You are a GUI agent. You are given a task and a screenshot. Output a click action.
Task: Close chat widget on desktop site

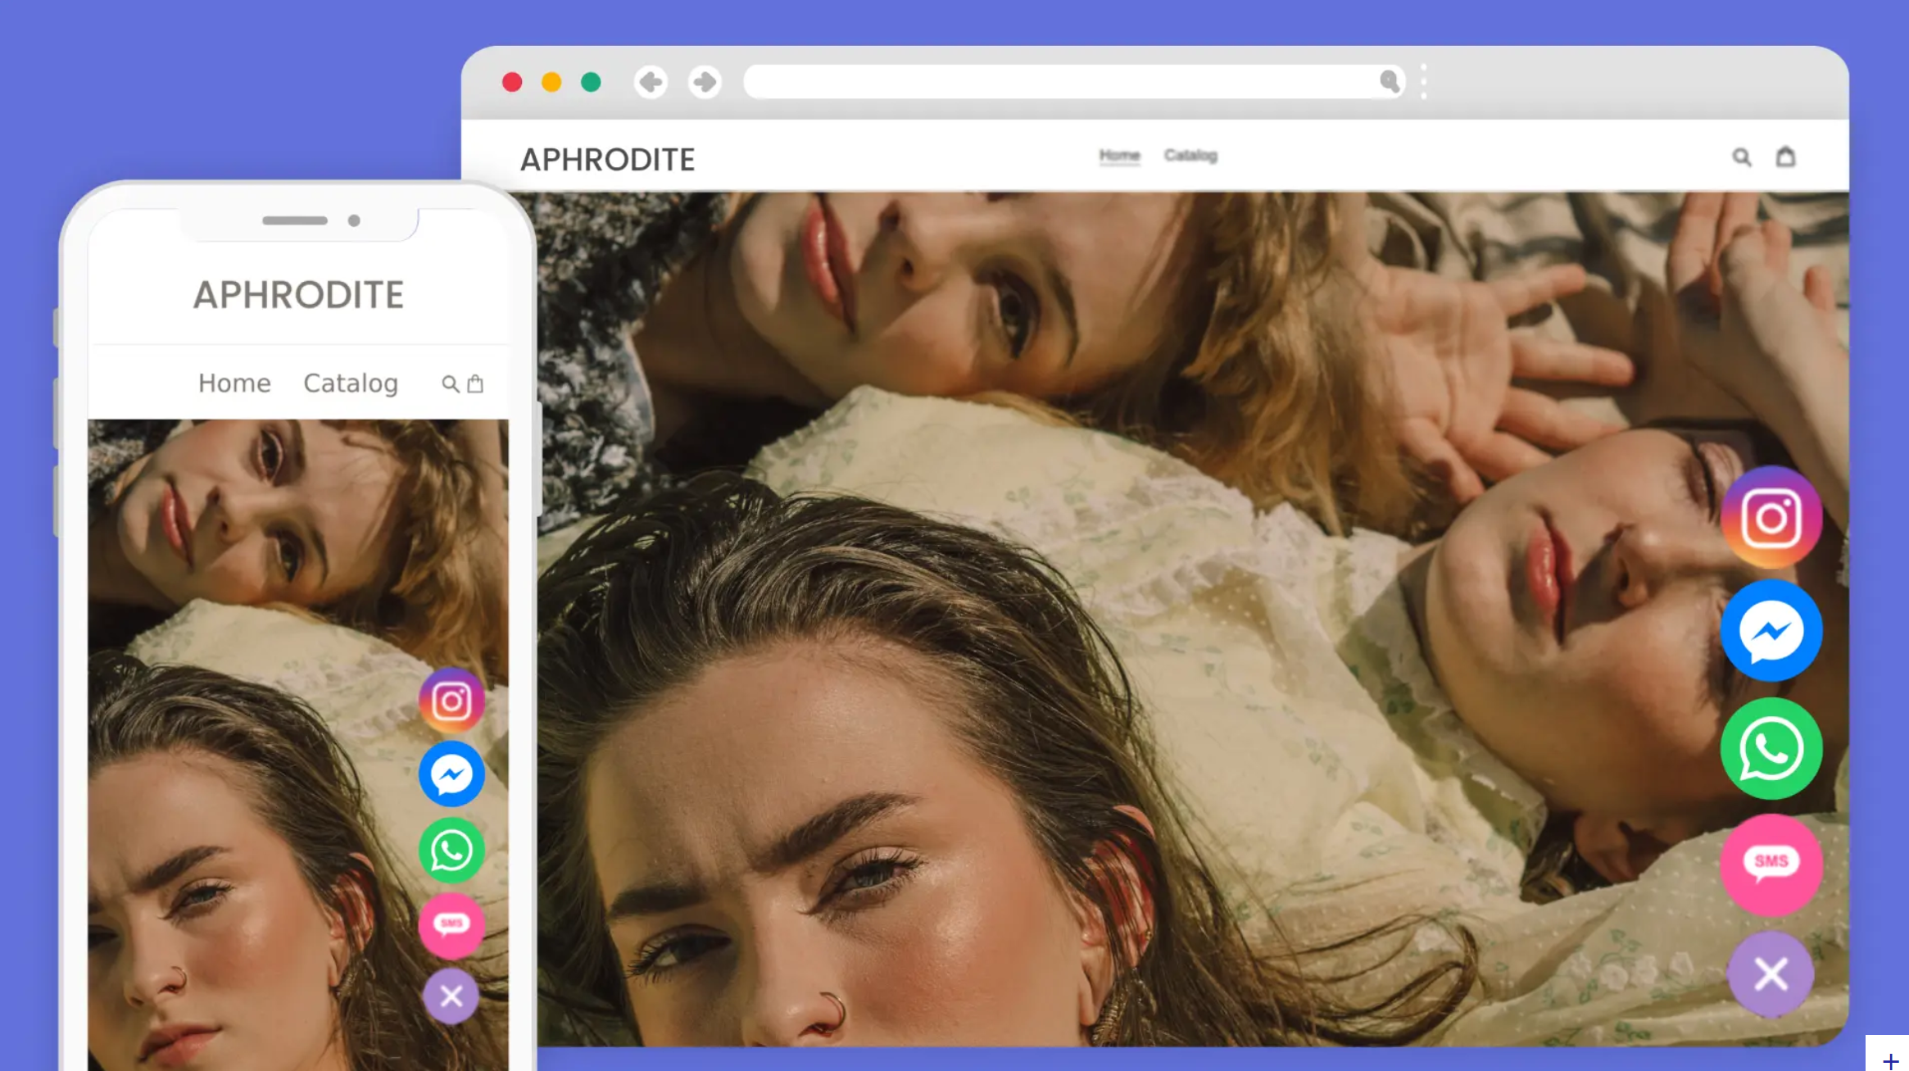[x=1771, y=974]
